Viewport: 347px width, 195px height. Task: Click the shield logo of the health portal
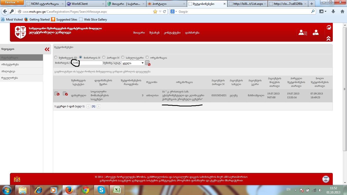click(20, 32)
